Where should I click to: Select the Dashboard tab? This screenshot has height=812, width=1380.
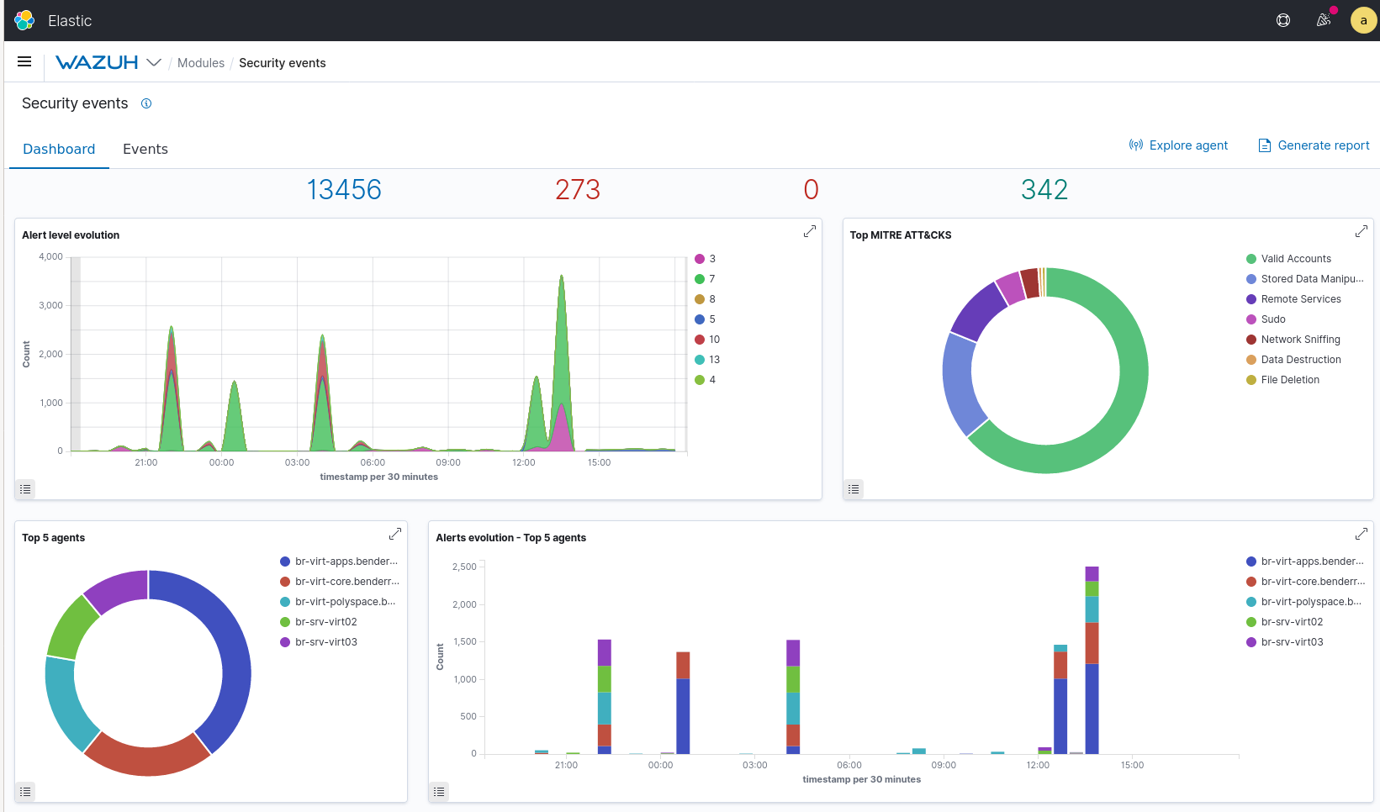59,149
